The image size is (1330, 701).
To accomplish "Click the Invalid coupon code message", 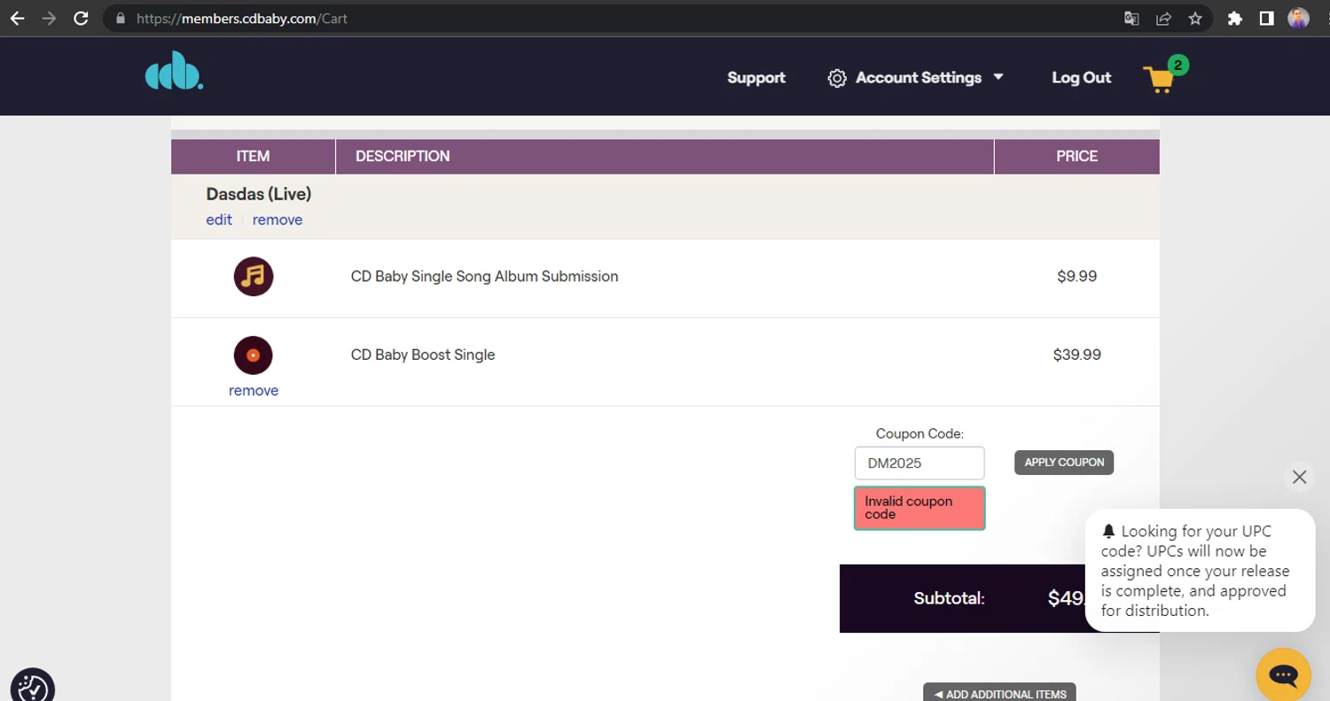I will (919, 508).
